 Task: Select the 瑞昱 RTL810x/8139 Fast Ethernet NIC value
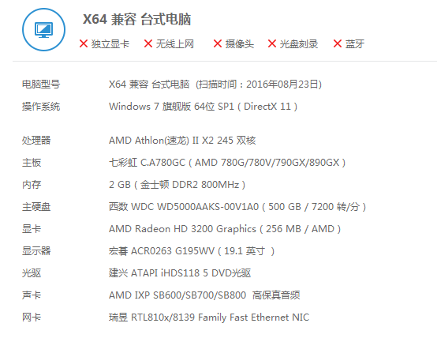[209, 318]
